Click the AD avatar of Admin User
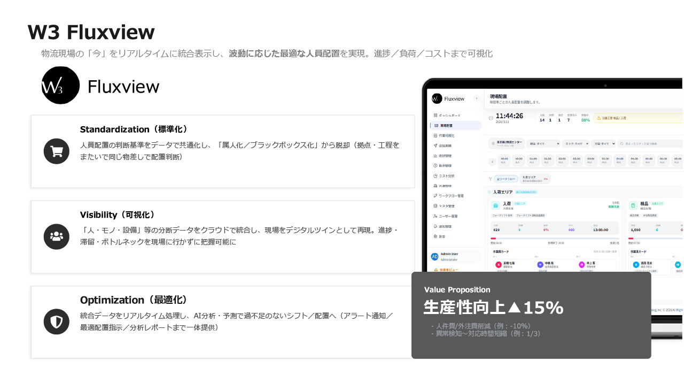The height and width of the screenshot is (375, 684). tap(435, 257)
